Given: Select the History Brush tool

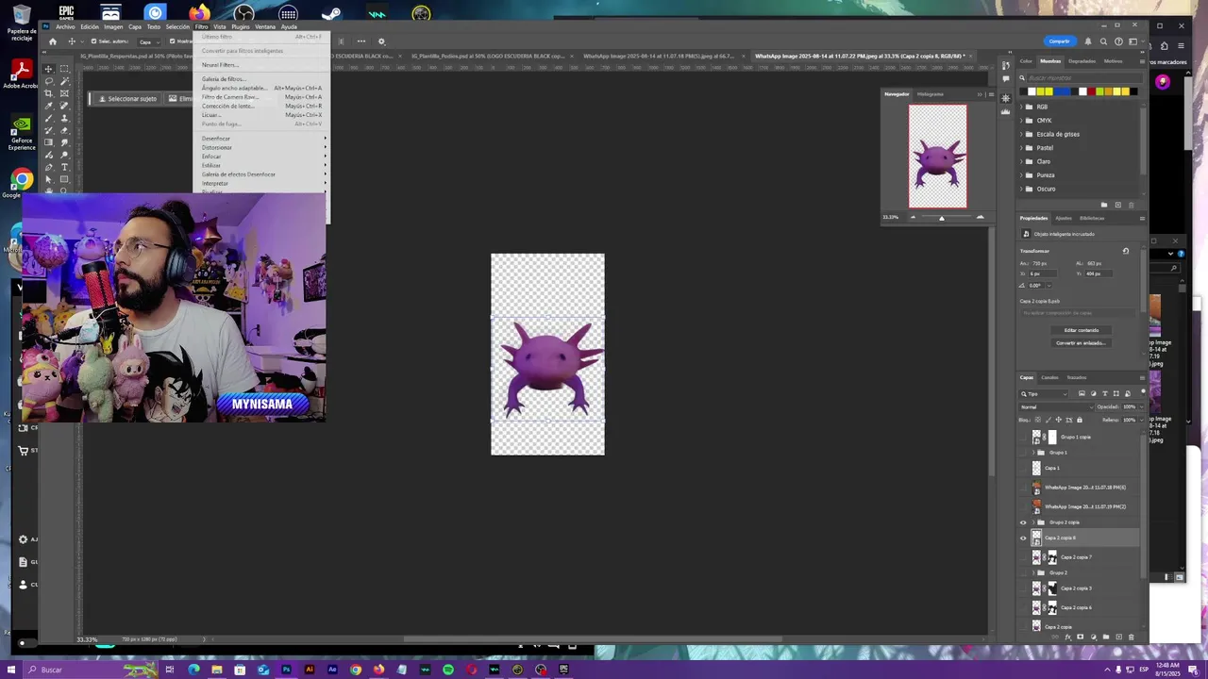Looking at the screenshot, I should tap(48, 130).
